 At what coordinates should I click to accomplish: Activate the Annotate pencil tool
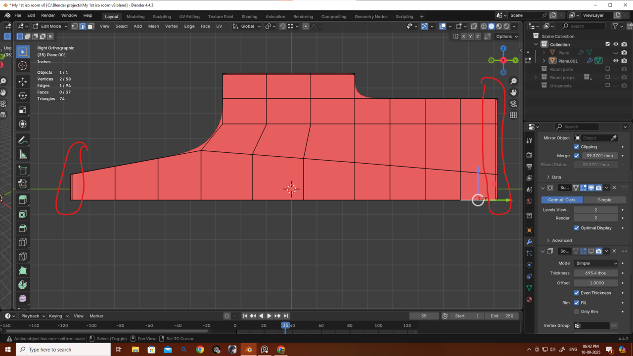[x=23, y=140]
